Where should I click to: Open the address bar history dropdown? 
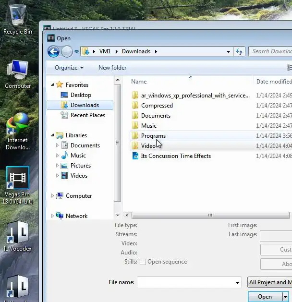[x=228, y=52]
